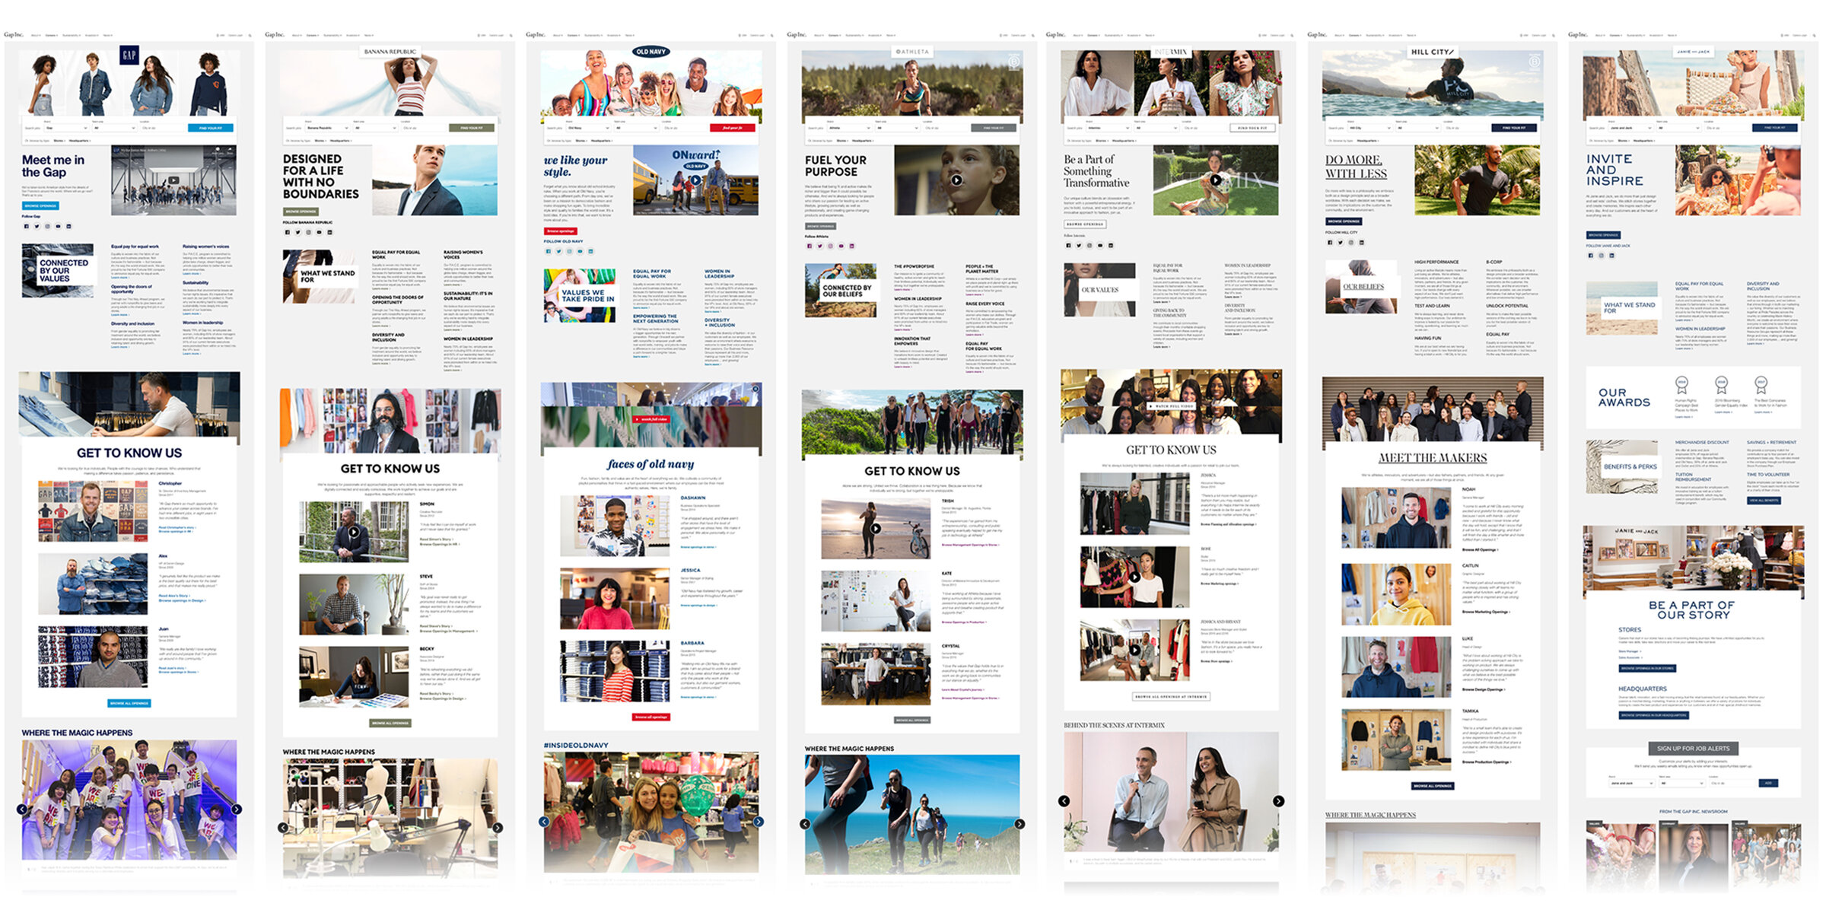Open the Brand dropdown showing Athleta

click(849, 128)
